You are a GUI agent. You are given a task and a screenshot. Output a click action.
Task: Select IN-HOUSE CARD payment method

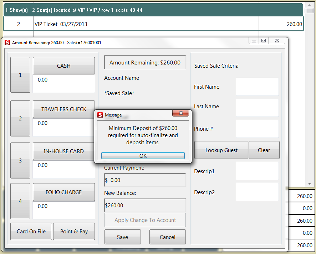tap(64, 151)
